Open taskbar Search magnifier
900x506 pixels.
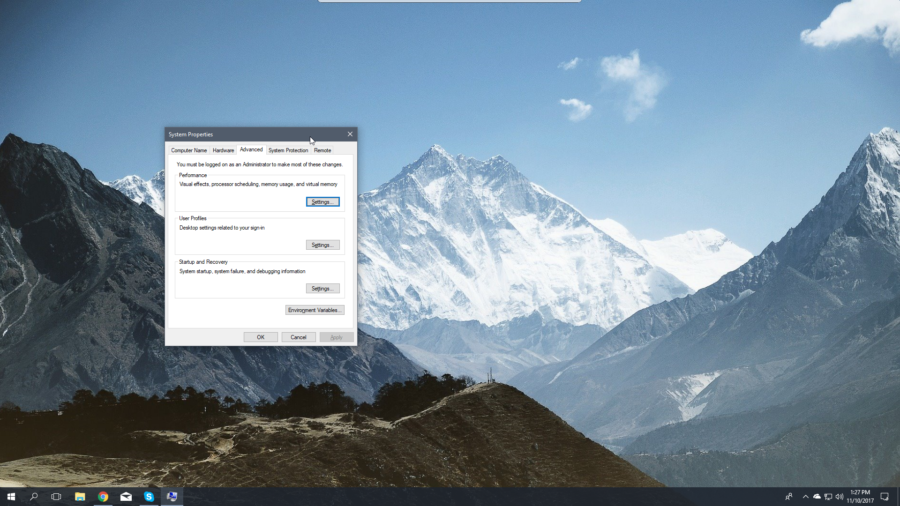[x=34, y=497]
